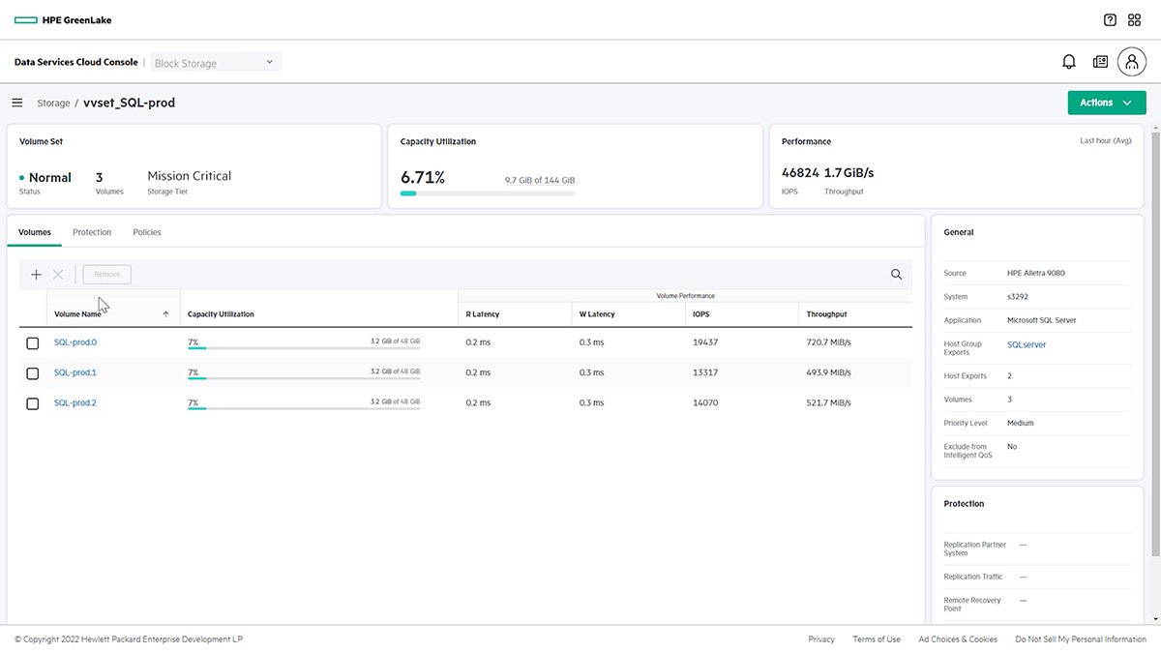View notifications via the bell icon

[1068, 61]
